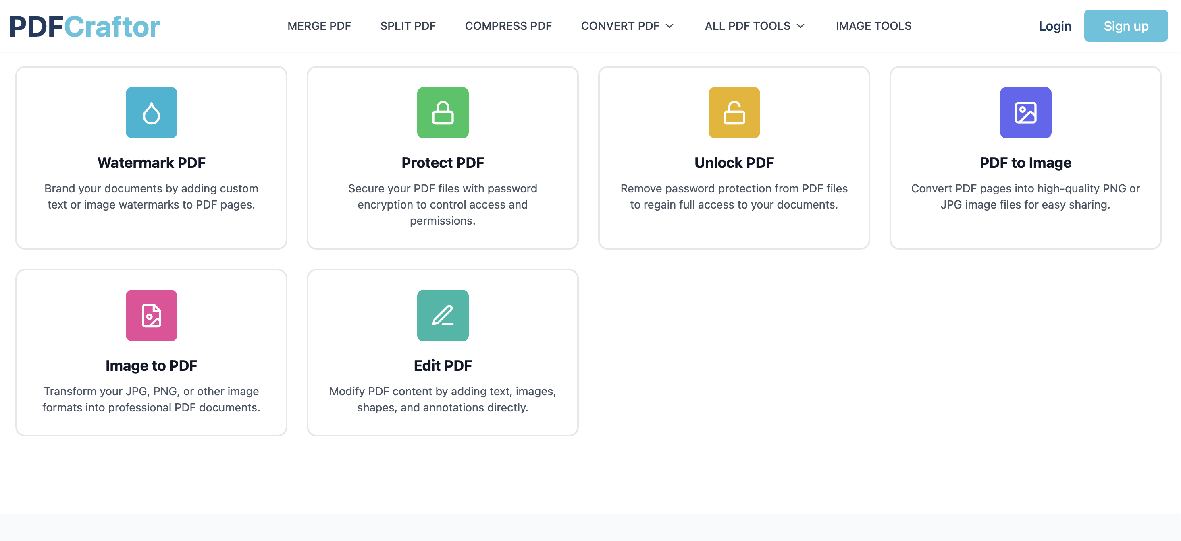
Task: Click the green Protect PDF lock icon
Action: 443,113
